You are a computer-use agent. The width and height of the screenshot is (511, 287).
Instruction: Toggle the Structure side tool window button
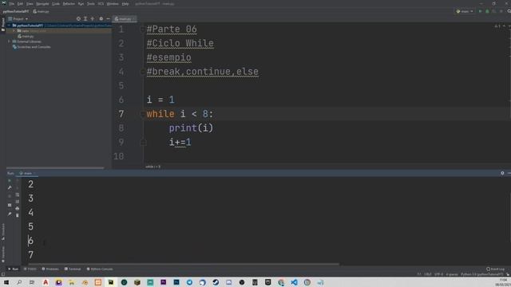click(x=3, y=232)
